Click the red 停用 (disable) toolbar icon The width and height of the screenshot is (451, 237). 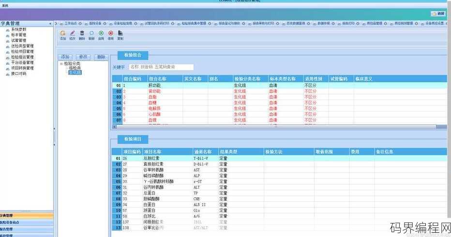coord(111,33)
